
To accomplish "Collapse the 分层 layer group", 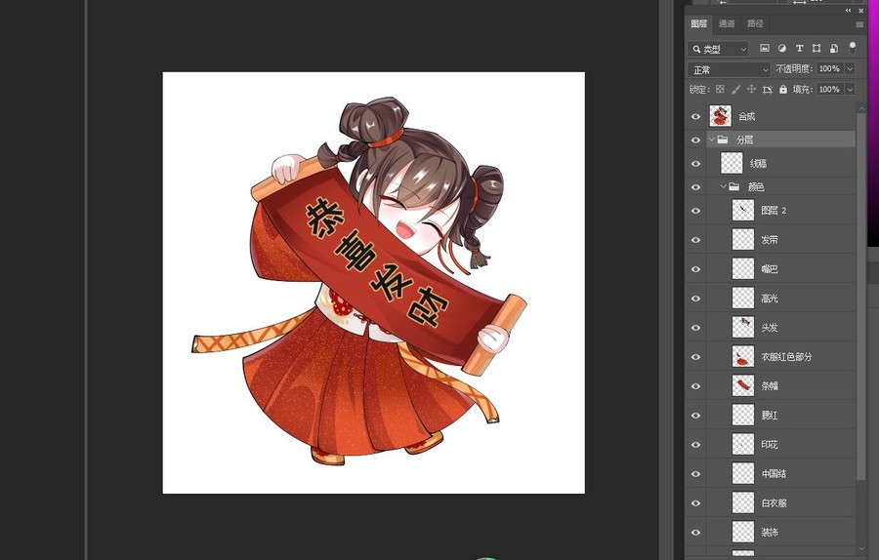I will tap(712, 139).
